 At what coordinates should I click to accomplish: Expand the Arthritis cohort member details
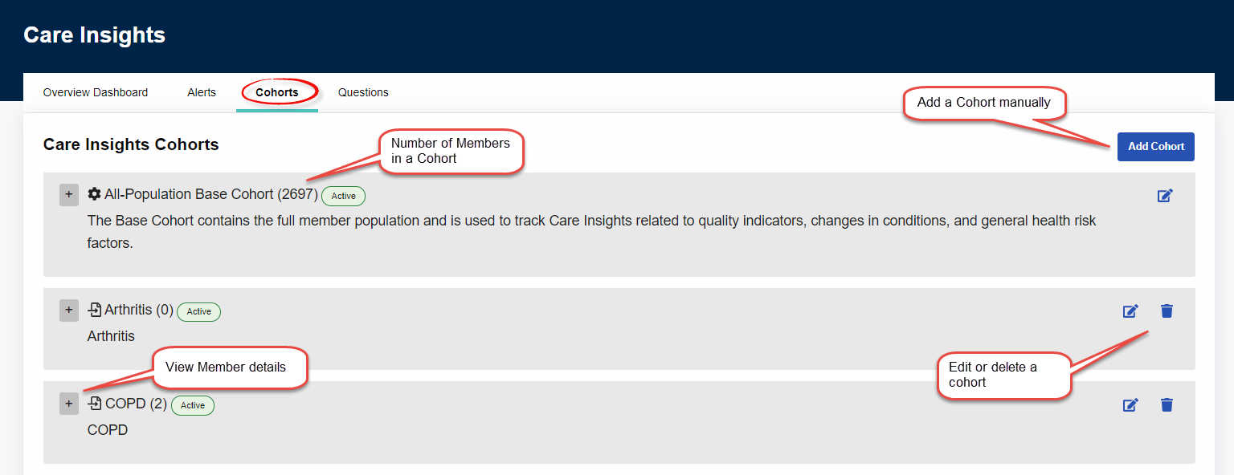click(69, 311)
